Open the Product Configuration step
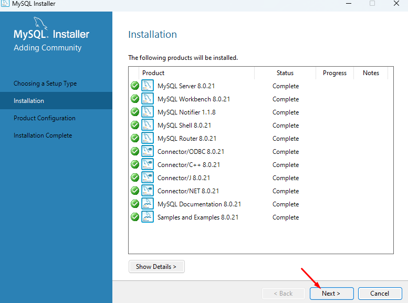Image resolution: width=408 pixels, height=303 pixels. coord(45,118)
